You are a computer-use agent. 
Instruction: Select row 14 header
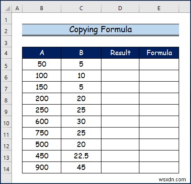click(6, 168)
